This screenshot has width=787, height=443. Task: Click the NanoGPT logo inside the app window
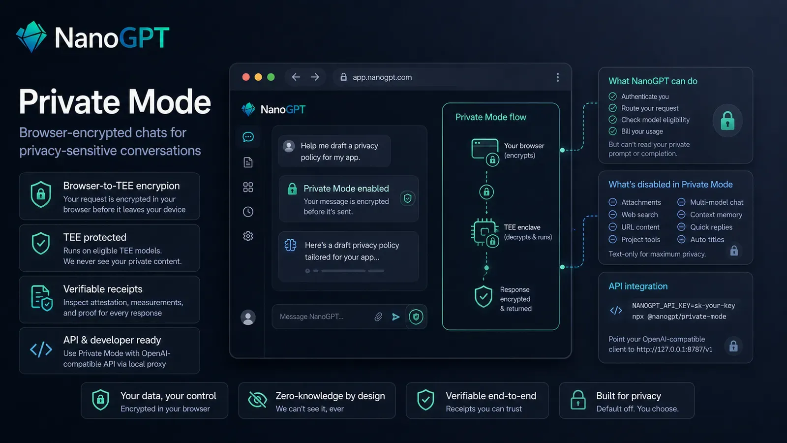click(273, 109)
